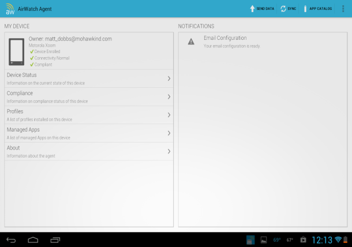
Task: Tap the Device Enrolled green checkmark
Action: tap(32, 51)
